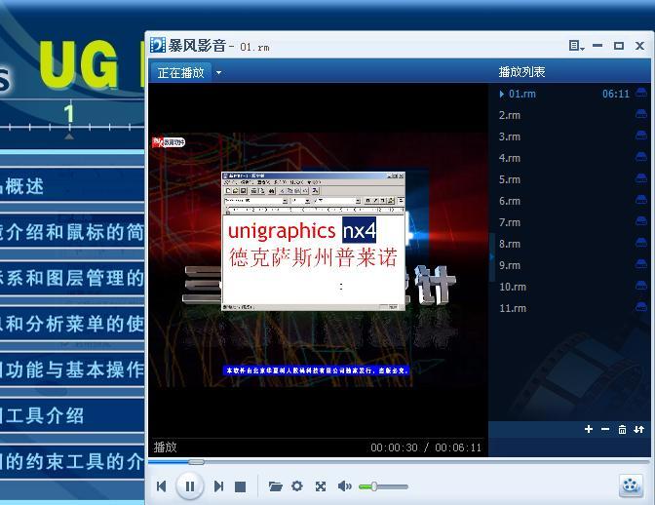Image resolution: width=655 pixels, height=505 pixels.
Task: Click chapter marker 1 on tutorial ruler
Action: pos(69,114)
